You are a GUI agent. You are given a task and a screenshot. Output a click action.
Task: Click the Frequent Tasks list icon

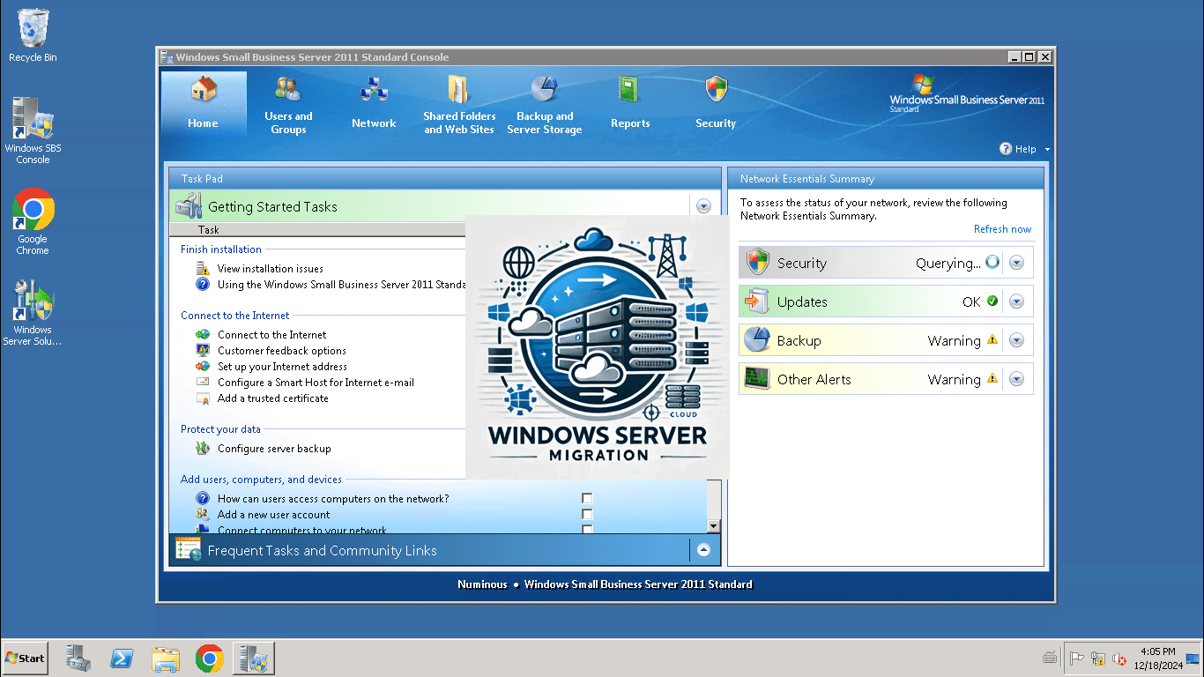point(189,550)
